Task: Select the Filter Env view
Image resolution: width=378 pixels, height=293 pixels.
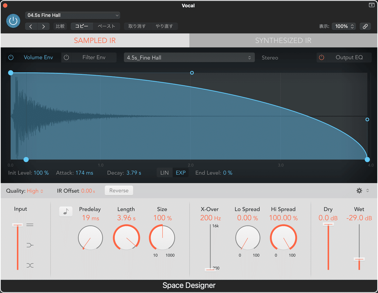Action: 94,57
